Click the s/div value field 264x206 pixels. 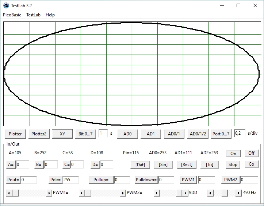(x=240, y=134)
